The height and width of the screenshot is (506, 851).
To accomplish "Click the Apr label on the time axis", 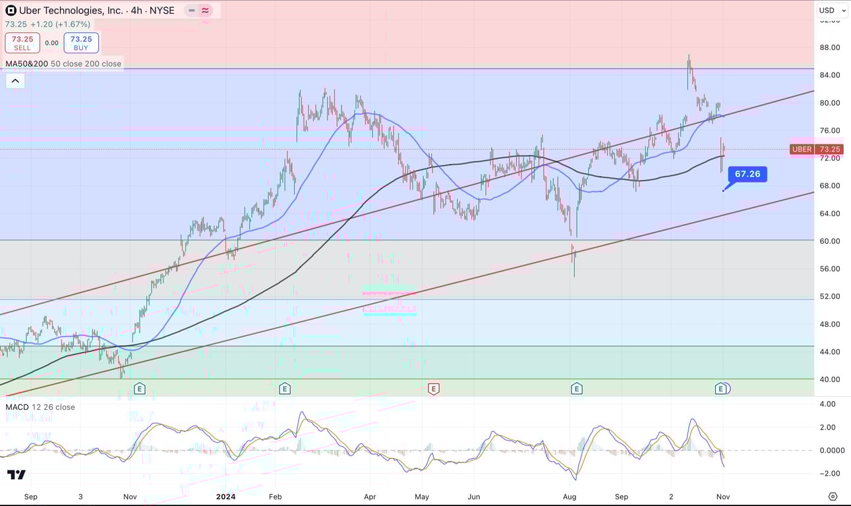I will pyautogui.click(x=370, y=496).
